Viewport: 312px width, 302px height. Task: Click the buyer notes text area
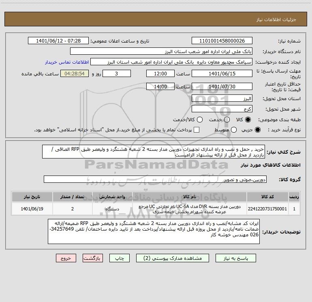pos(154,231)
